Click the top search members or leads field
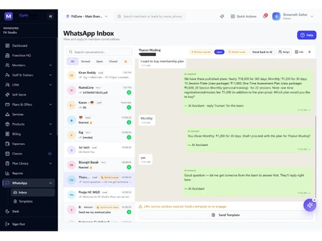The width and height of the screenshot is (322, 241). (x=151, y=16)
